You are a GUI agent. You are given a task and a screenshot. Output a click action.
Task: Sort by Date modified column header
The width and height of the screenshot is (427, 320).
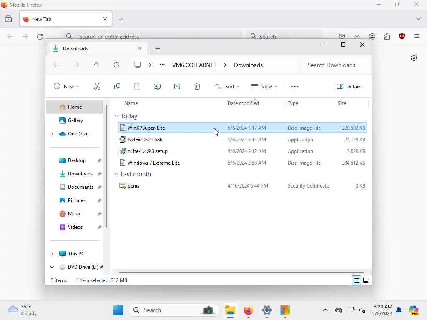[x=255, y=103]
